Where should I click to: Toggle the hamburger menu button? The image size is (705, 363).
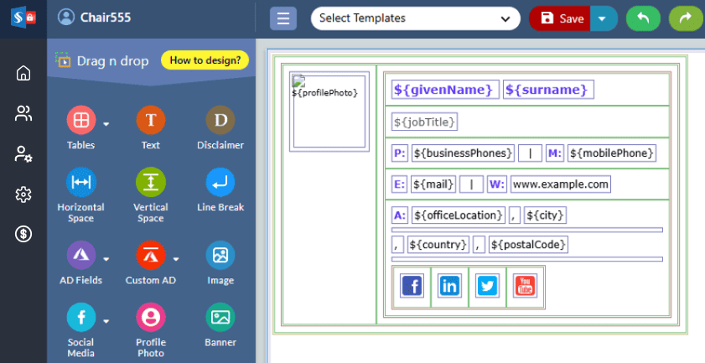[283, 18]
